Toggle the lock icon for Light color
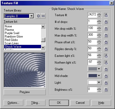The height and width of the screenshot is (109, 115). click(x=106, y=83)
